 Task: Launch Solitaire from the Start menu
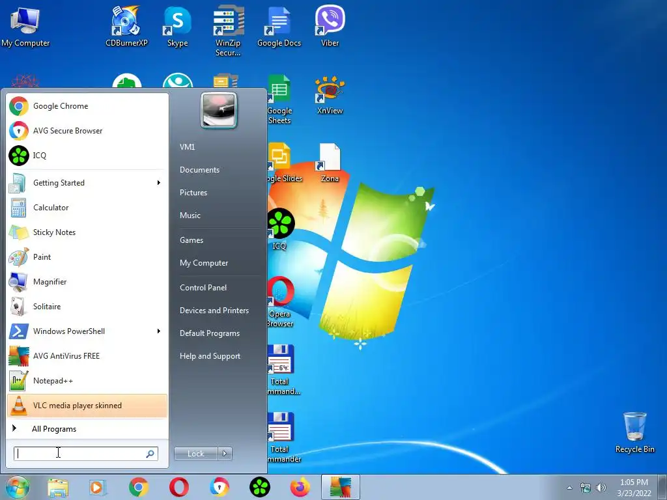pyautogui.click(x=87, y=307)
